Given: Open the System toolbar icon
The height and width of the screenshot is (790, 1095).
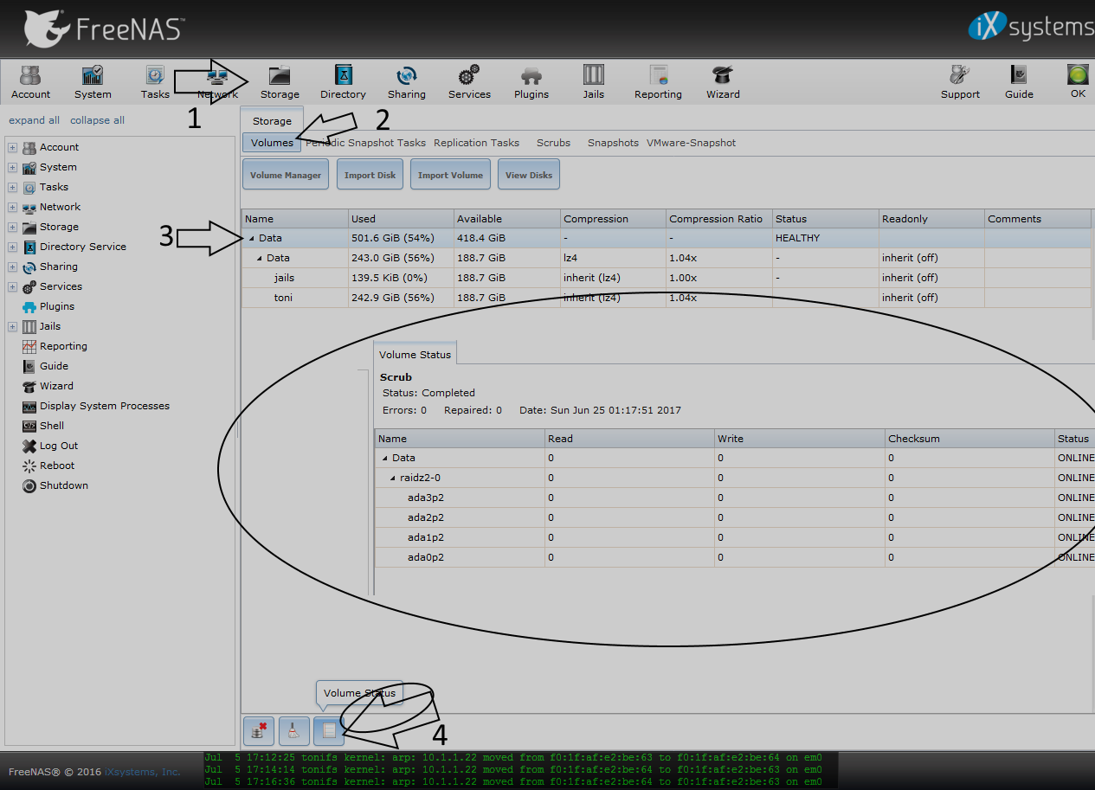Looking at the screenshot, I should [x=93, y=82].
